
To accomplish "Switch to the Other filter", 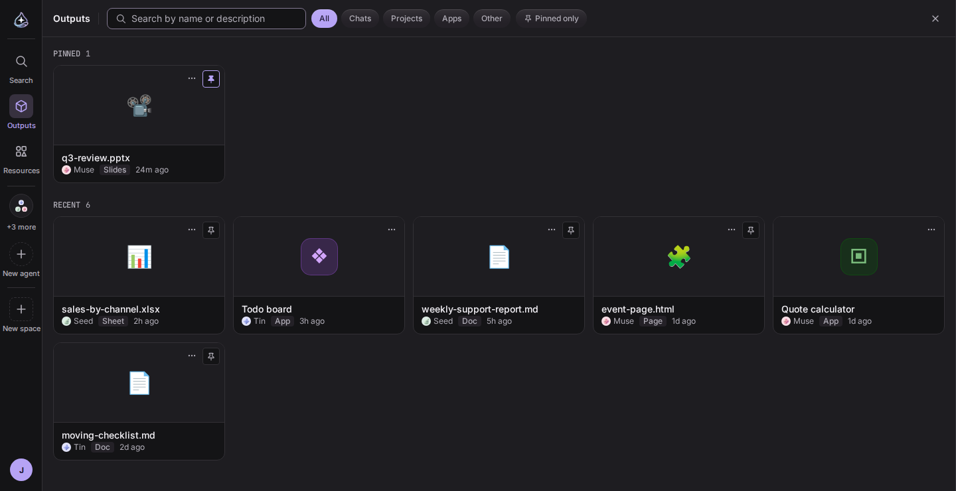I will coord(492,19).
